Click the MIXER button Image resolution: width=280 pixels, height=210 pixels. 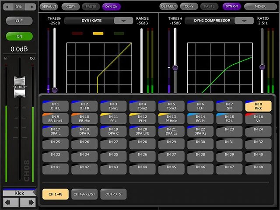(260, 7)
